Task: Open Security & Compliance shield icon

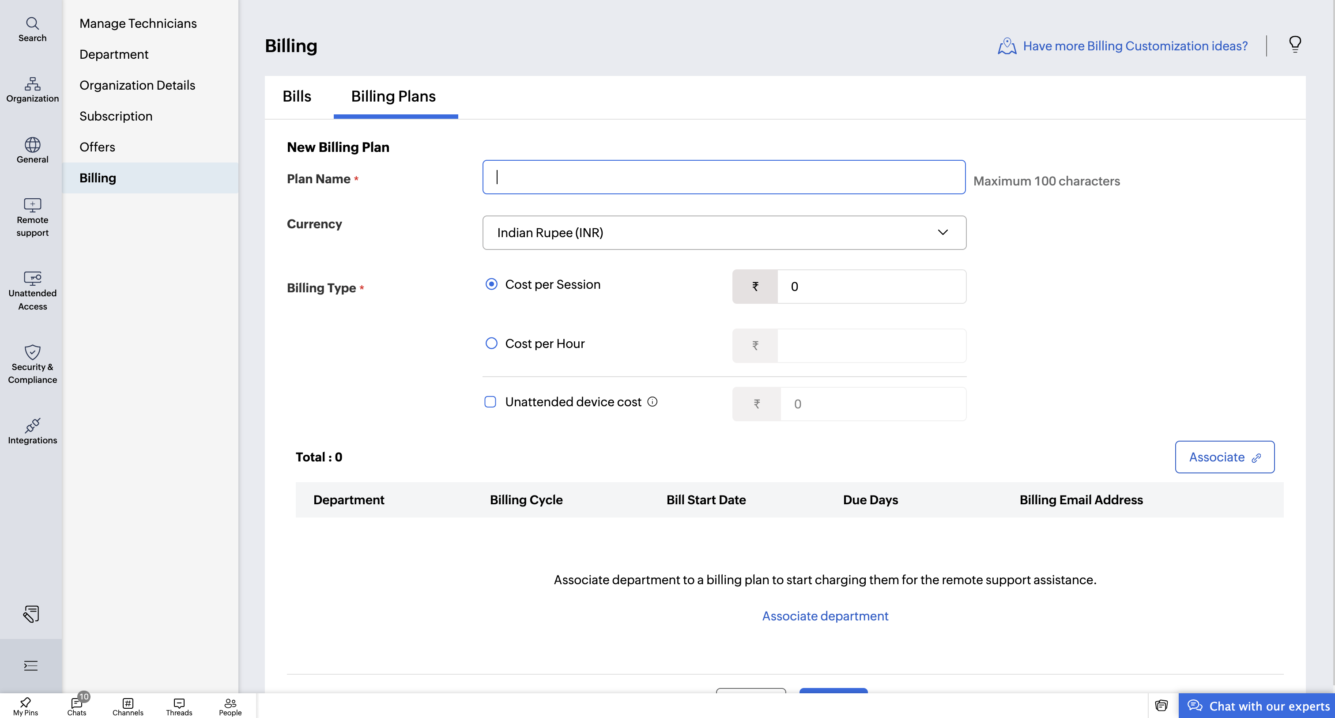Action: (x=32, y=364)
